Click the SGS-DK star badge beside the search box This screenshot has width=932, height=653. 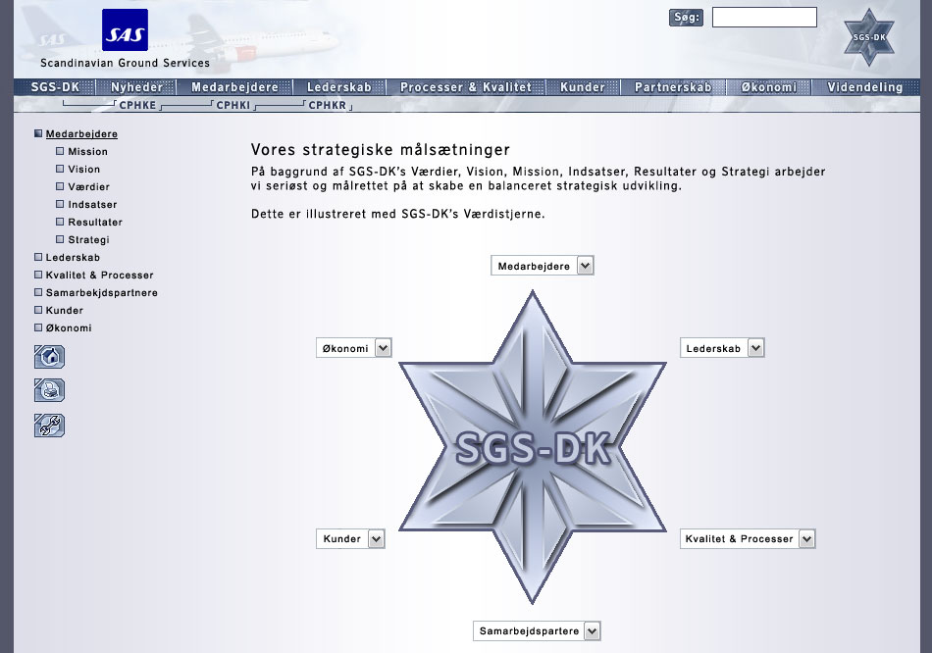tap(869, 37)
